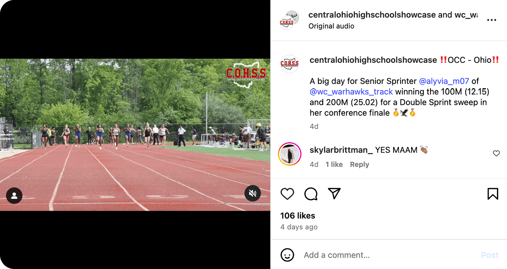The image size is (507, 269).
Task: Click the Add a comment field
Action: 388,255
